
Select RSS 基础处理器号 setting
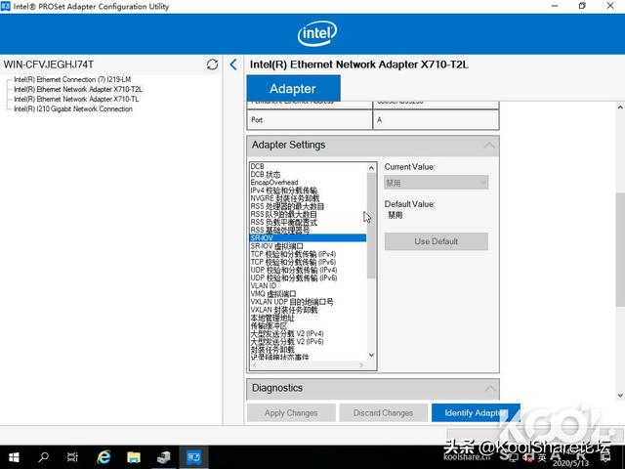280,231
